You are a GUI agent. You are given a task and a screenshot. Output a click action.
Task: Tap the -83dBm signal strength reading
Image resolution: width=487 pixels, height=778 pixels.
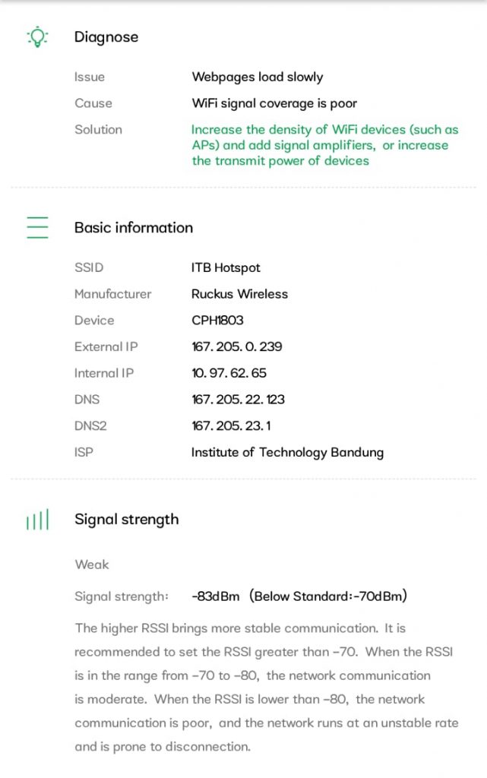(x=217, y=596)
